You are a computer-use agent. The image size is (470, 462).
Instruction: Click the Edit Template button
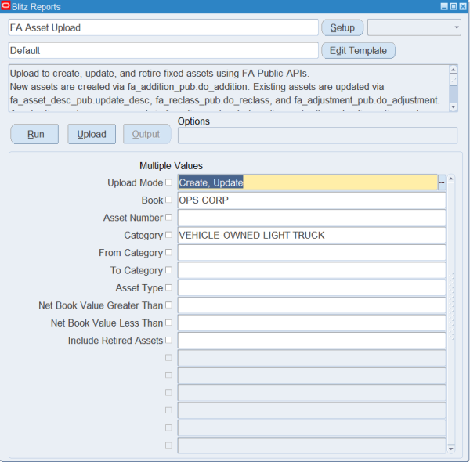tap(358, 50)
